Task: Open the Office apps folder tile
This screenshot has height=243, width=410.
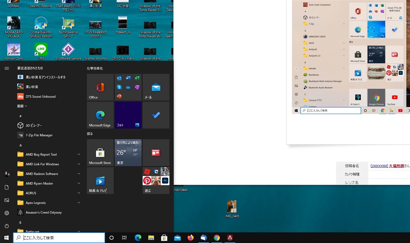Action: [128, 87]
